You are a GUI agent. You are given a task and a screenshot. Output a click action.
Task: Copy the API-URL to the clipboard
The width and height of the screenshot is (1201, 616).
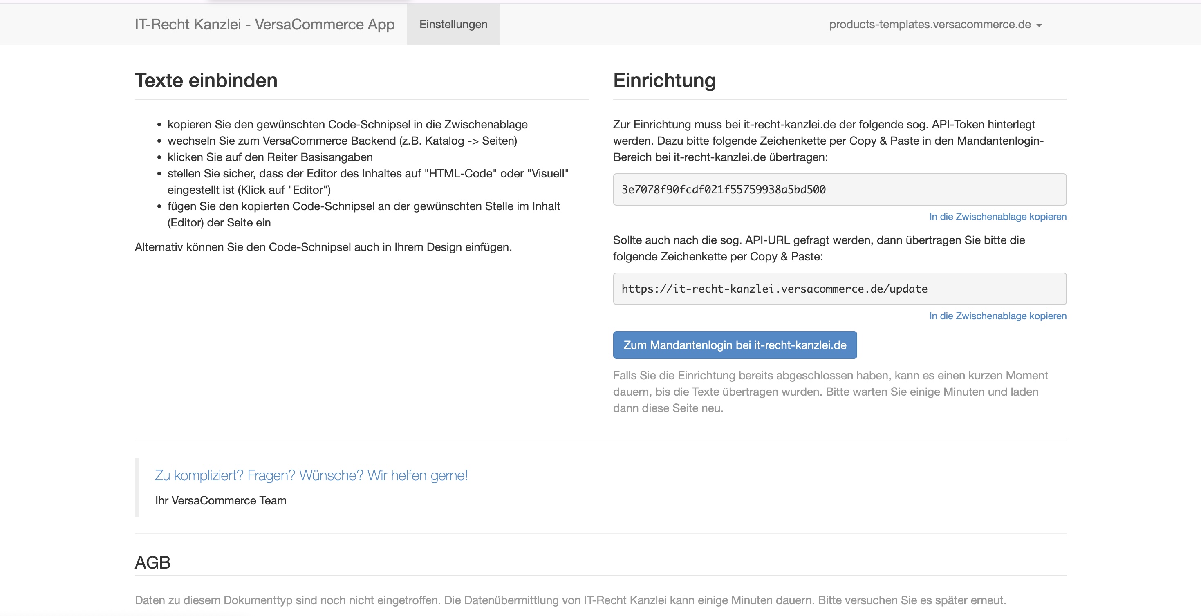point(998,316)
